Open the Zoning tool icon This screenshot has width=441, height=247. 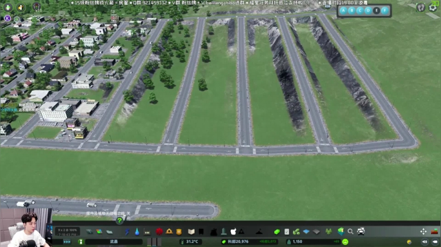tap(99, 232)
